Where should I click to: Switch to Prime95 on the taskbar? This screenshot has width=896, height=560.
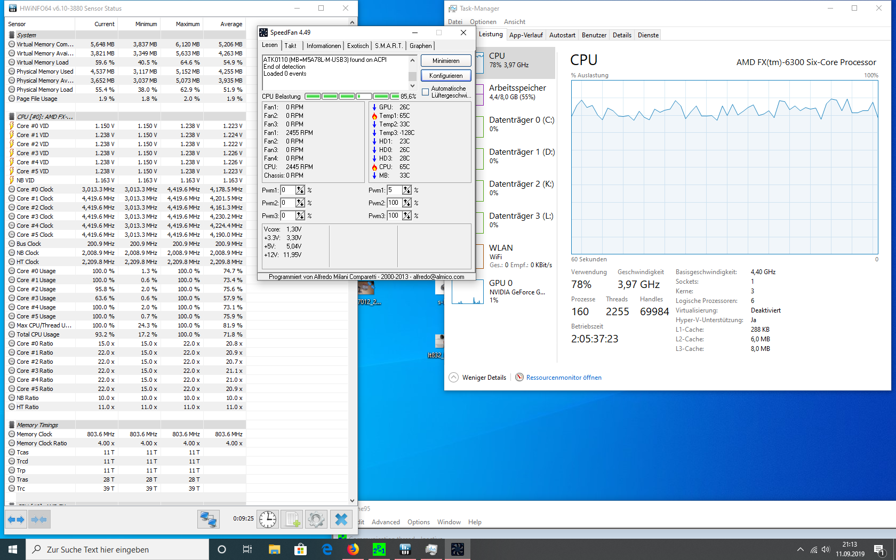pos(379,549)
